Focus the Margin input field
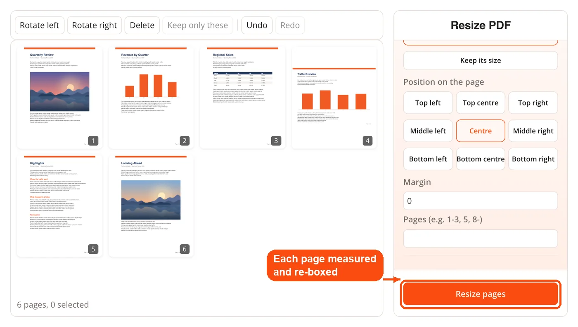The height and width of the screenshot is (327, 578). pos(481,201)
